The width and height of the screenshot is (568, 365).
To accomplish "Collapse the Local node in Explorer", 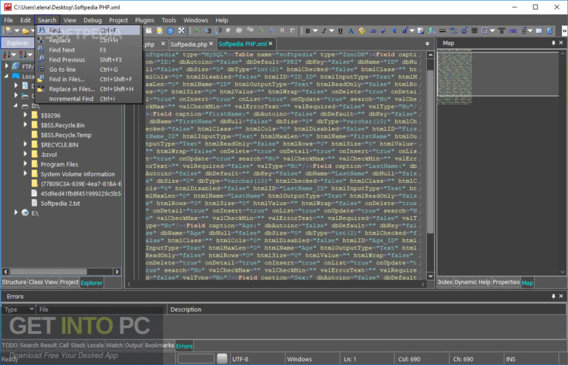I will coord(7,76).
